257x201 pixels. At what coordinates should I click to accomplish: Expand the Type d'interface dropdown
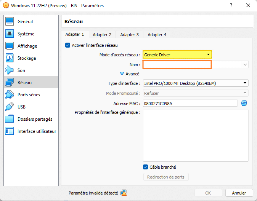click(x=196, y=83)
